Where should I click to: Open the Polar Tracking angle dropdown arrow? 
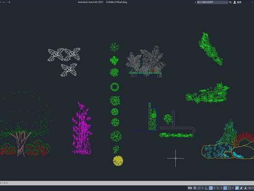(x=214, y=188)
